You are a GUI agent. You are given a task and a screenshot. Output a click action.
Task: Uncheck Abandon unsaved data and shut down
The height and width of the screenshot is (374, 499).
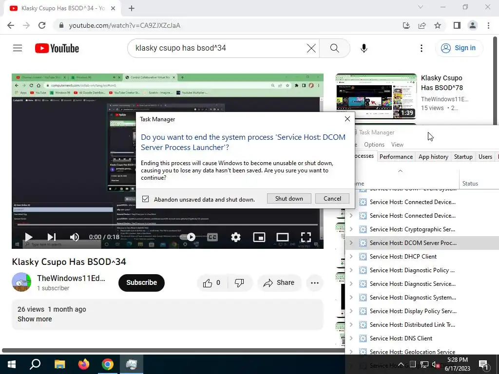pos(145,199)
